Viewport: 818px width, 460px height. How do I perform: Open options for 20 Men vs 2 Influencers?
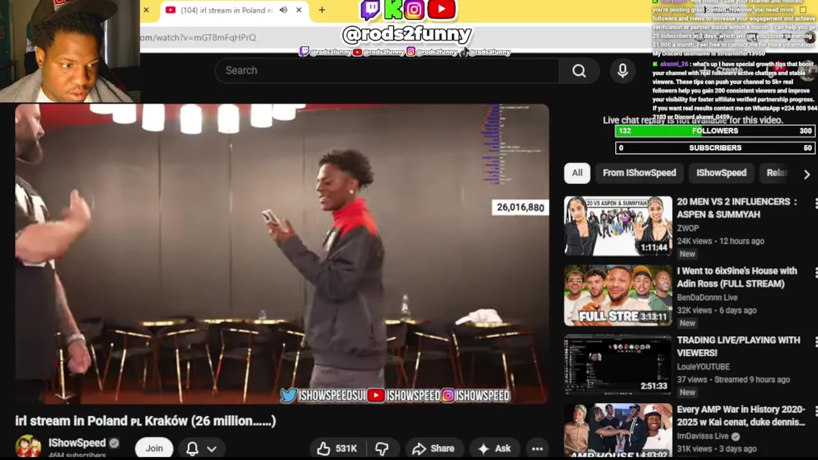point(815,203)
